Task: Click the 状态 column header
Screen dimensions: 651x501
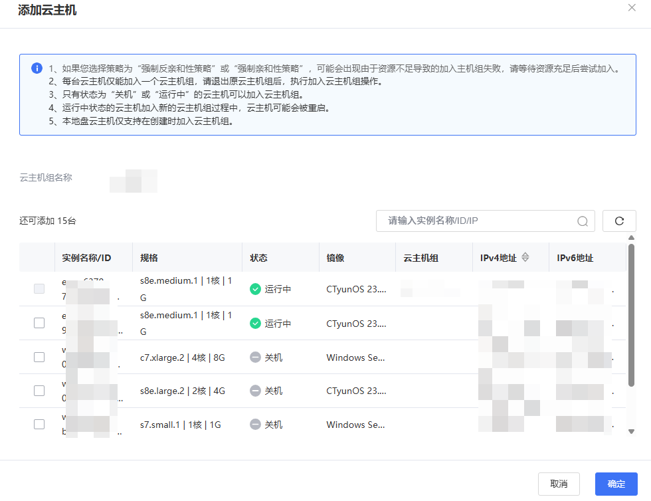Action: click(259, 258)
